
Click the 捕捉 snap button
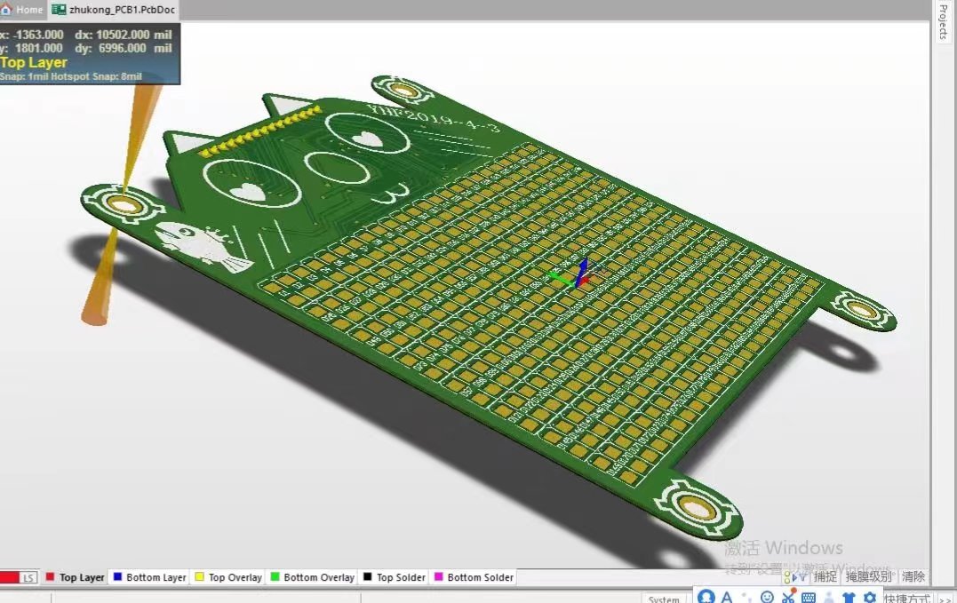pos(825,576)
